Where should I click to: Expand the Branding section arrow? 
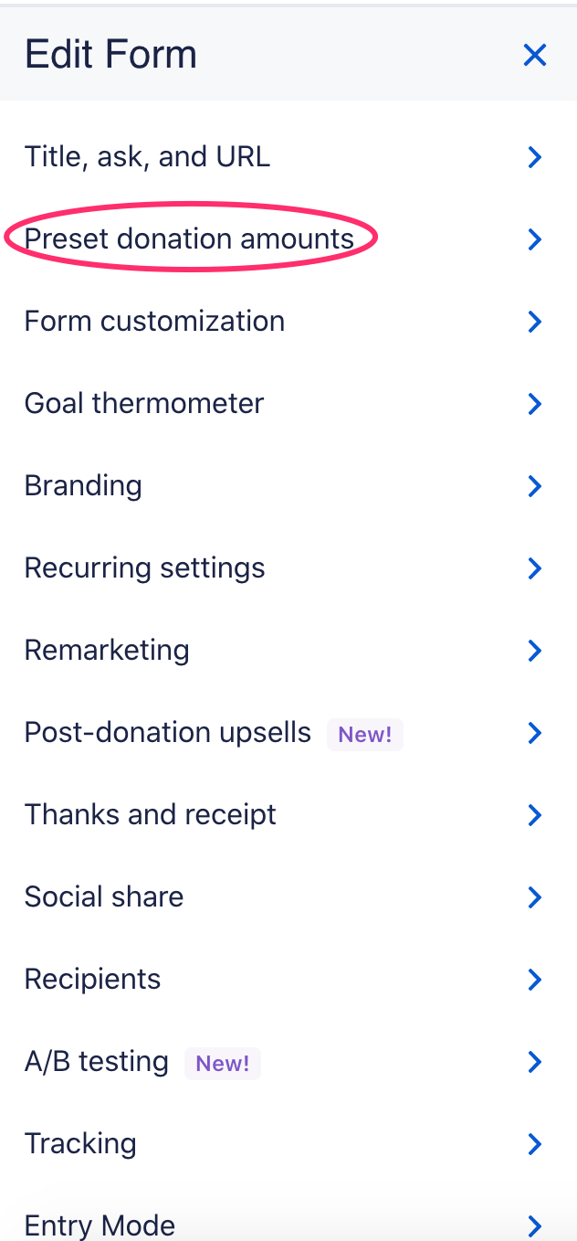[535, 486]
